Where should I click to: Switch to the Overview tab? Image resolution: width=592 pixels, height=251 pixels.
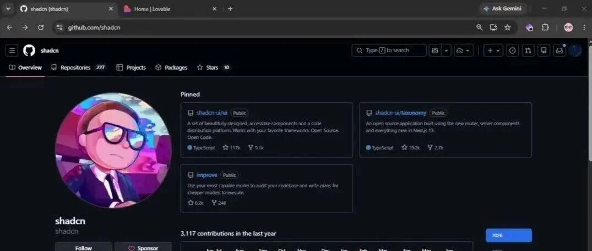pyautogui.click(x=25, y=68)
